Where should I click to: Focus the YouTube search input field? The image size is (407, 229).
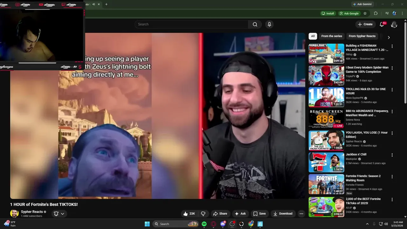(x=192, y=24)
